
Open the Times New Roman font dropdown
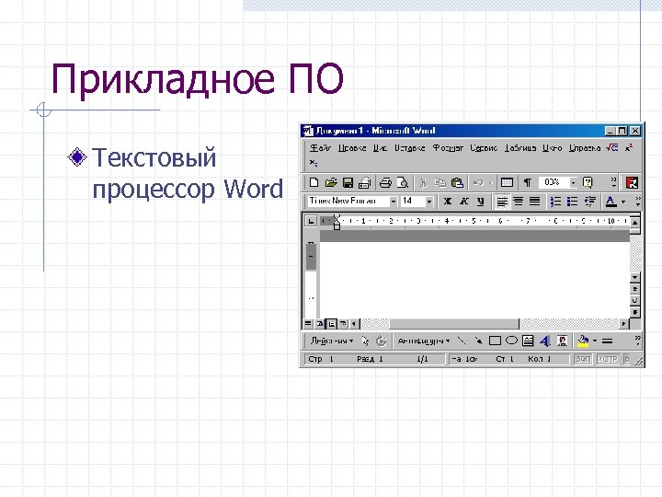coord(394,202)
